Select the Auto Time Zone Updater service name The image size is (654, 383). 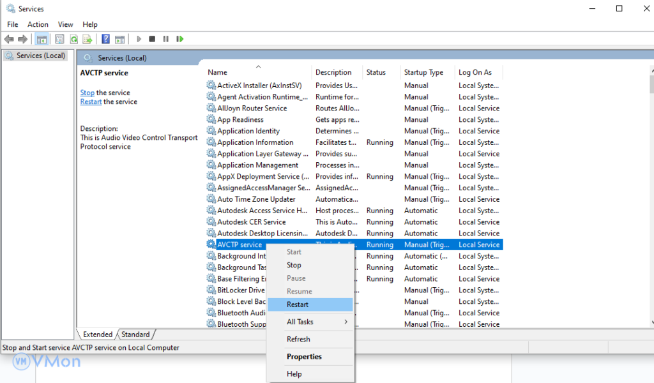256,199
